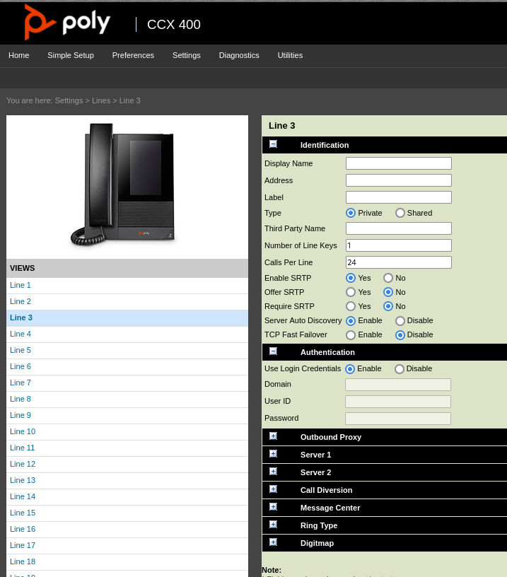Disable Use Login Credentials

coord(400,368)
